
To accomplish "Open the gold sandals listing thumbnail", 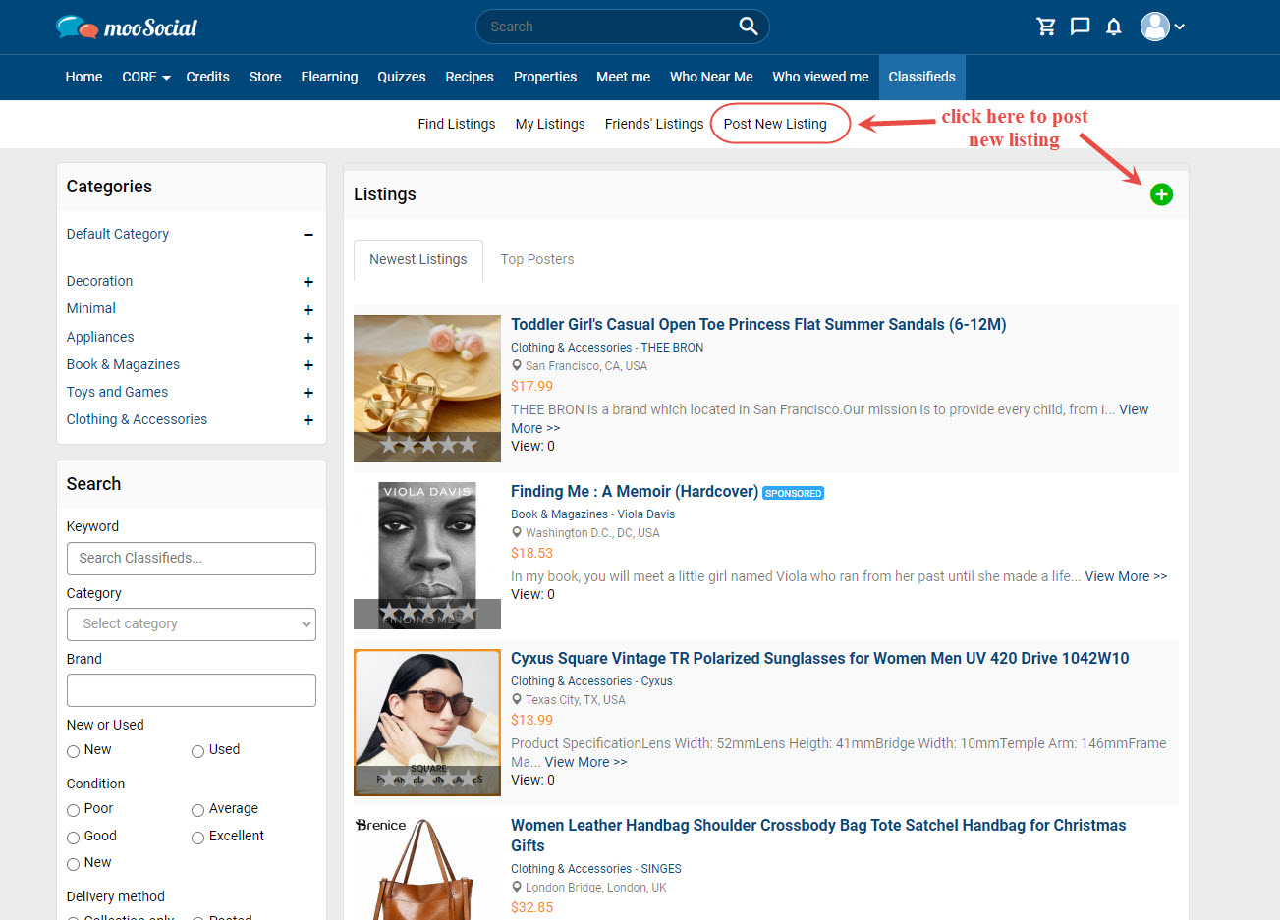I will 427,389.
